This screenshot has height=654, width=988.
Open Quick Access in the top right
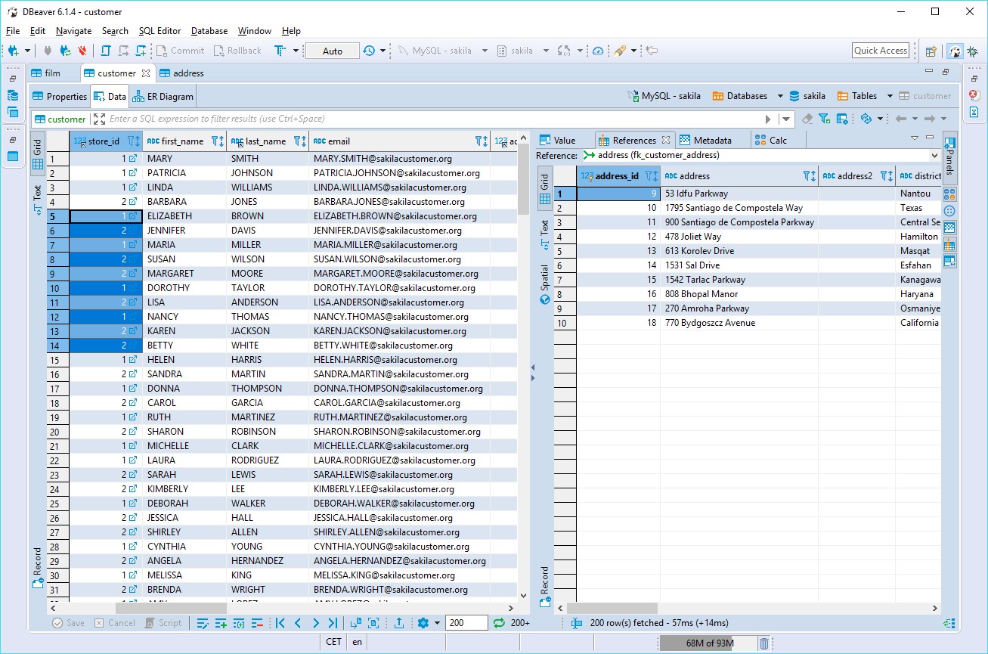point(880,51)
